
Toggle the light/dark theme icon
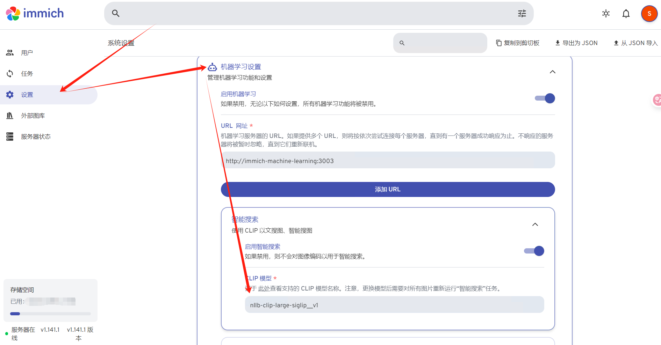[606, 14]
